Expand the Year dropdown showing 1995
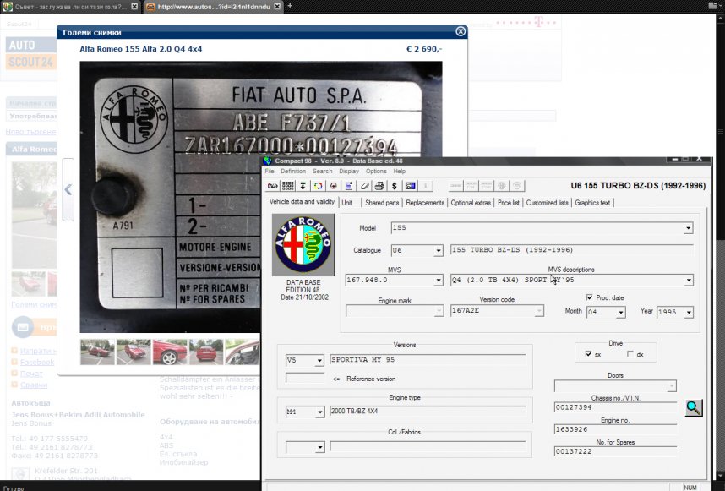The height and width of the screenshot is (491, 725). click(688, 312)
